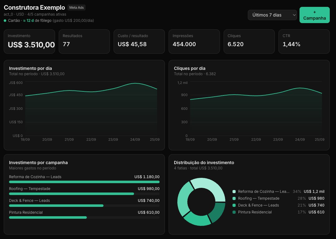Viewport: 336px width, 239px height.
Task: Click Reforma de Cozinha legend color swatch
Action: click(x=234, y=192)
